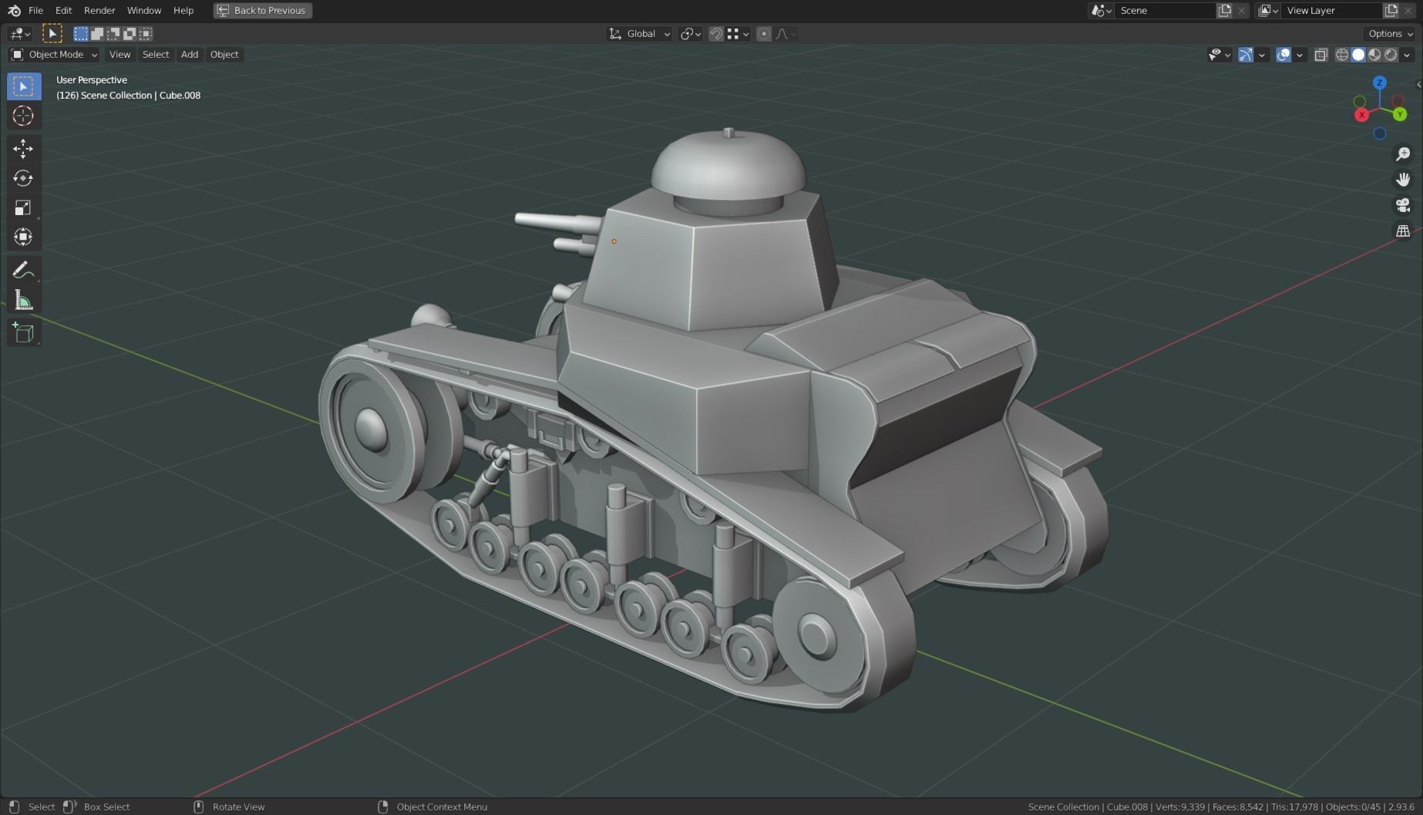
Task: Switch to wireframe shading
Action: click(1342, 54)
